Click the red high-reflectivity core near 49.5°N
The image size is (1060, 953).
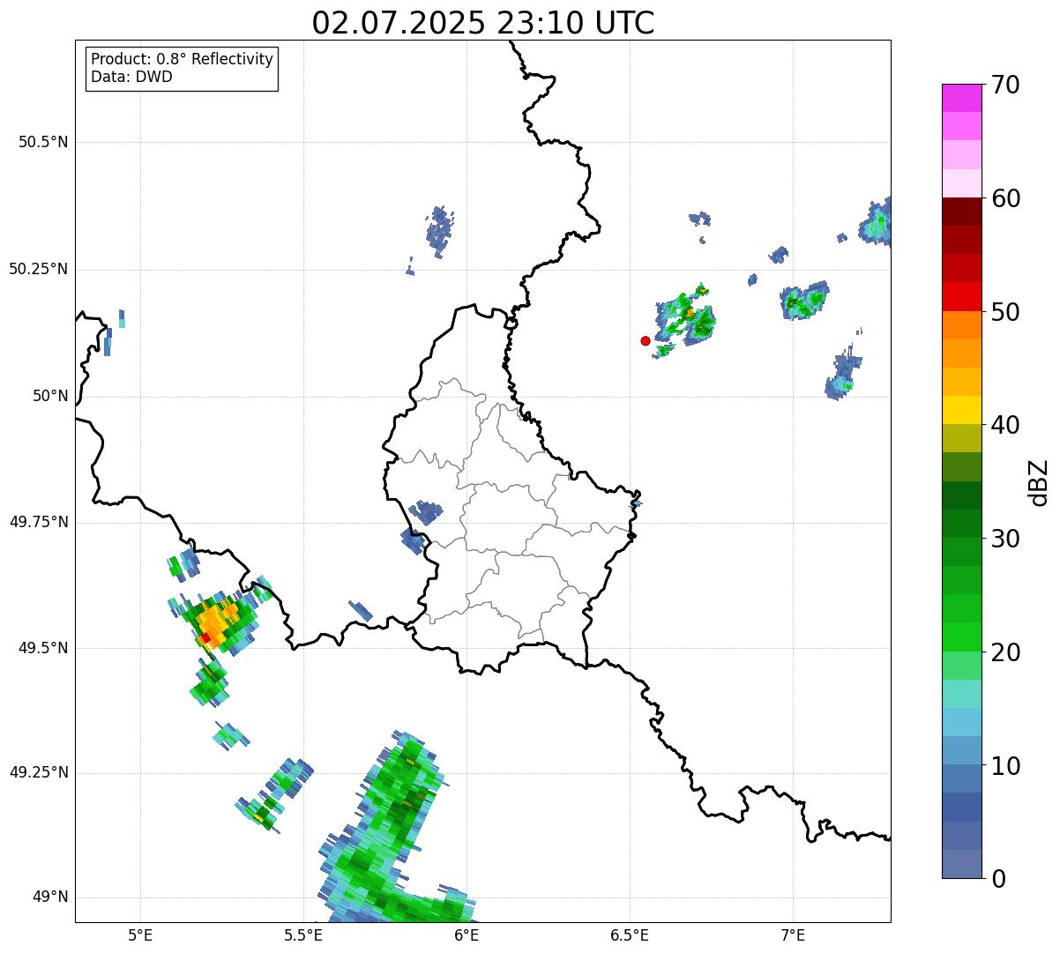(205, 637)
